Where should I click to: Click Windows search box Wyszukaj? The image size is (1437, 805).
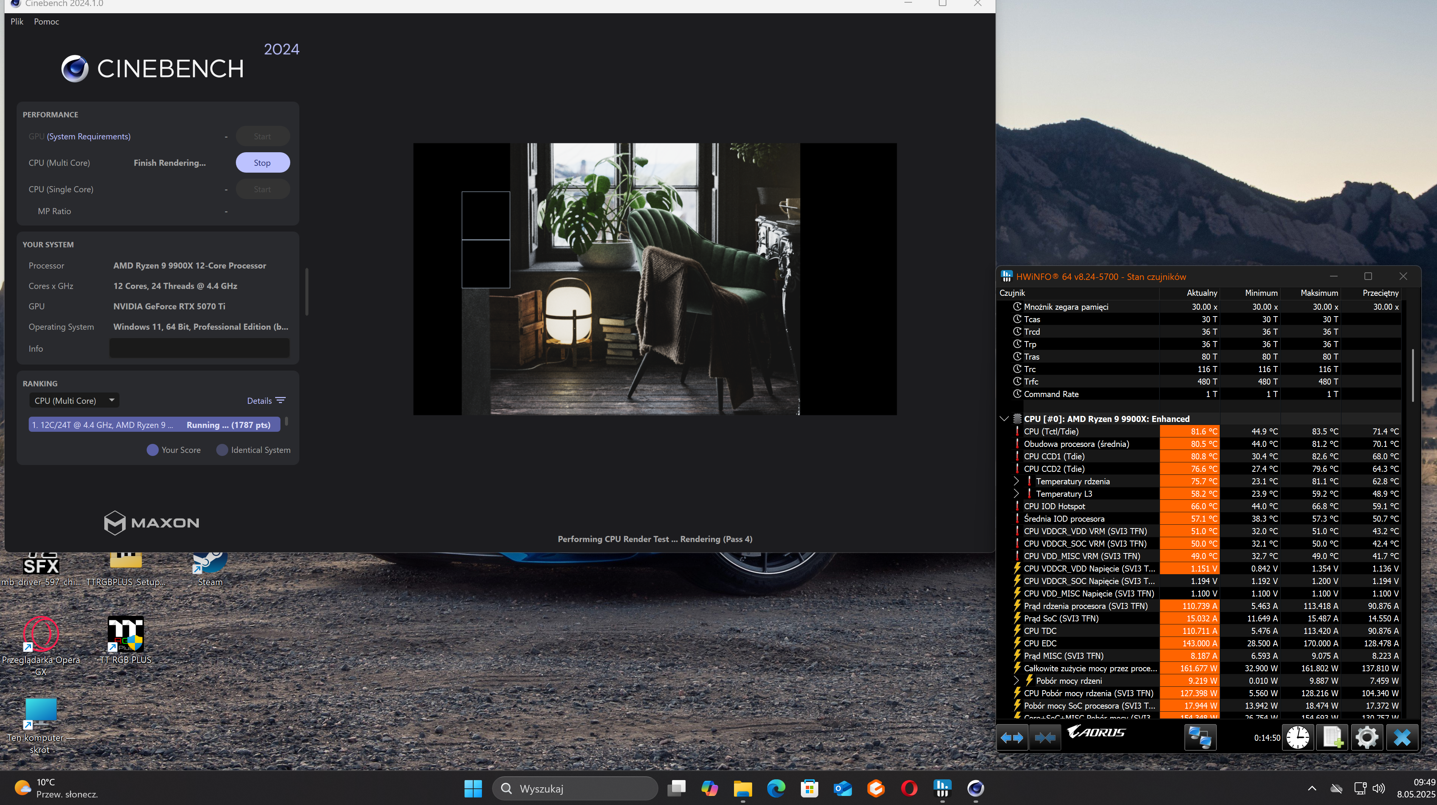(x=574, y=788)
